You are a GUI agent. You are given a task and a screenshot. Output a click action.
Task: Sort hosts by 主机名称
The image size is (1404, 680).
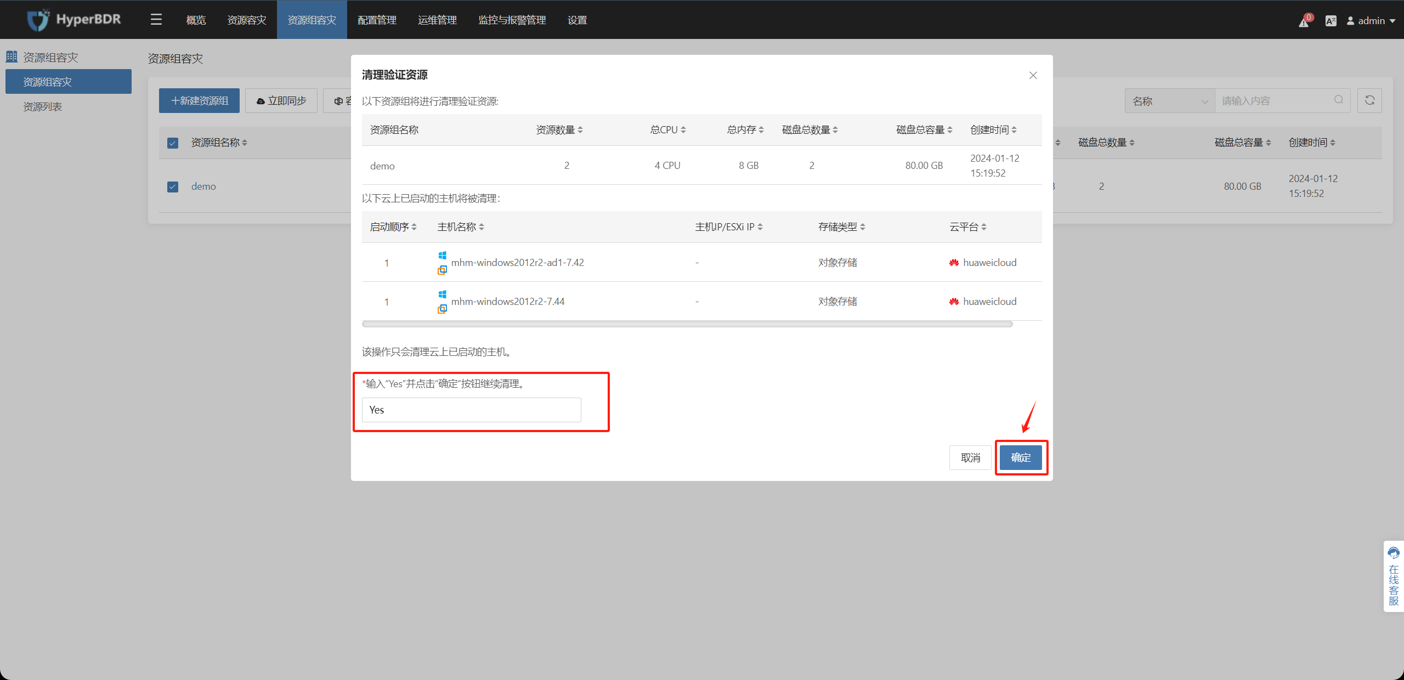point(482,227)
